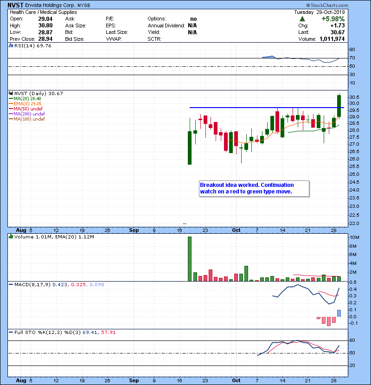Click the Aug label on bottom axis
Viewport: 371px width, 385px height.
pos(21,380)
